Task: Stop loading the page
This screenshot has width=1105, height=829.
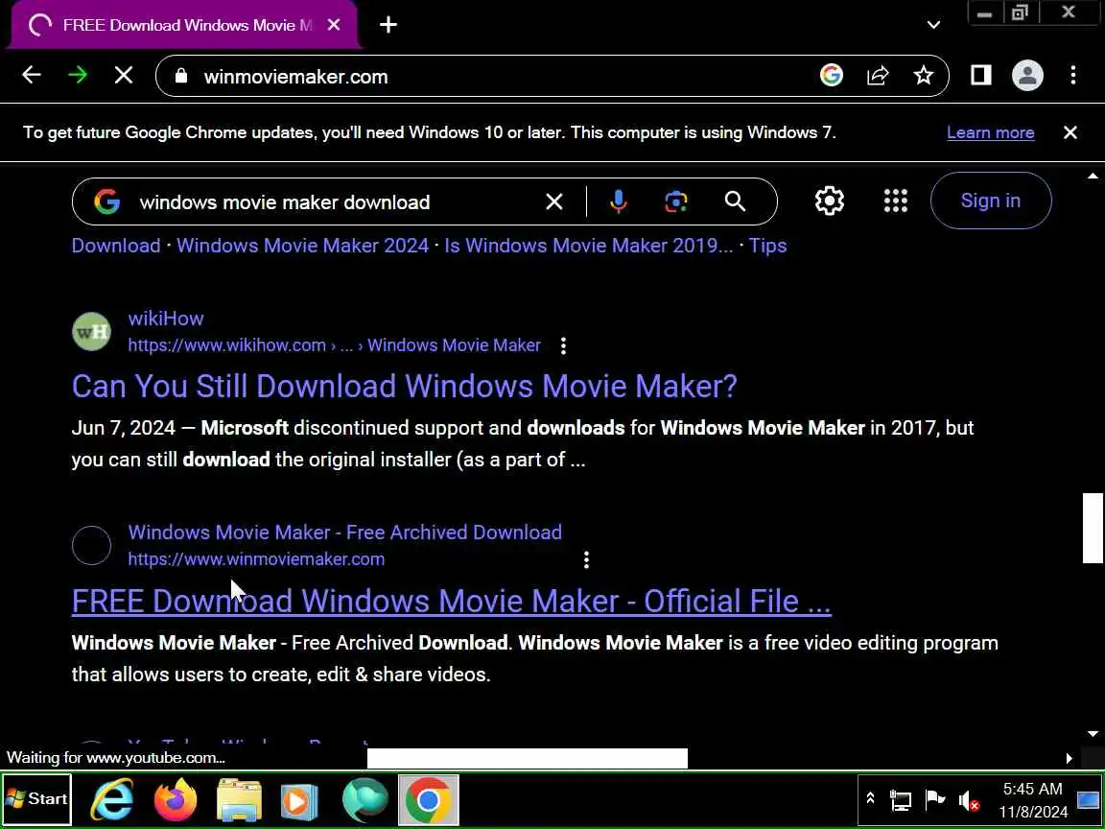Action: [124, 76]
